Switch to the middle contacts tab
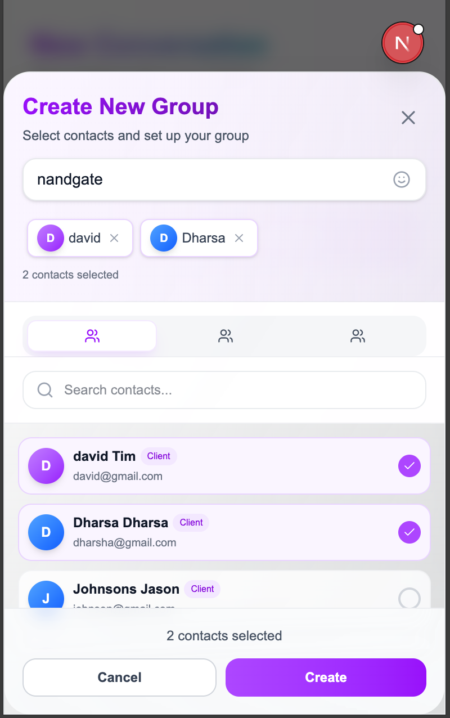 pyautogui.click(x=225, y=336)
